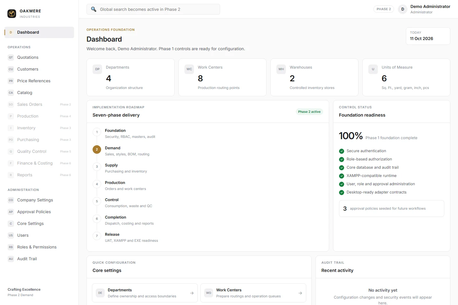Click "XAMPP-compatible runtime" checklist entry
458x305 pixels.
[371, 176]
